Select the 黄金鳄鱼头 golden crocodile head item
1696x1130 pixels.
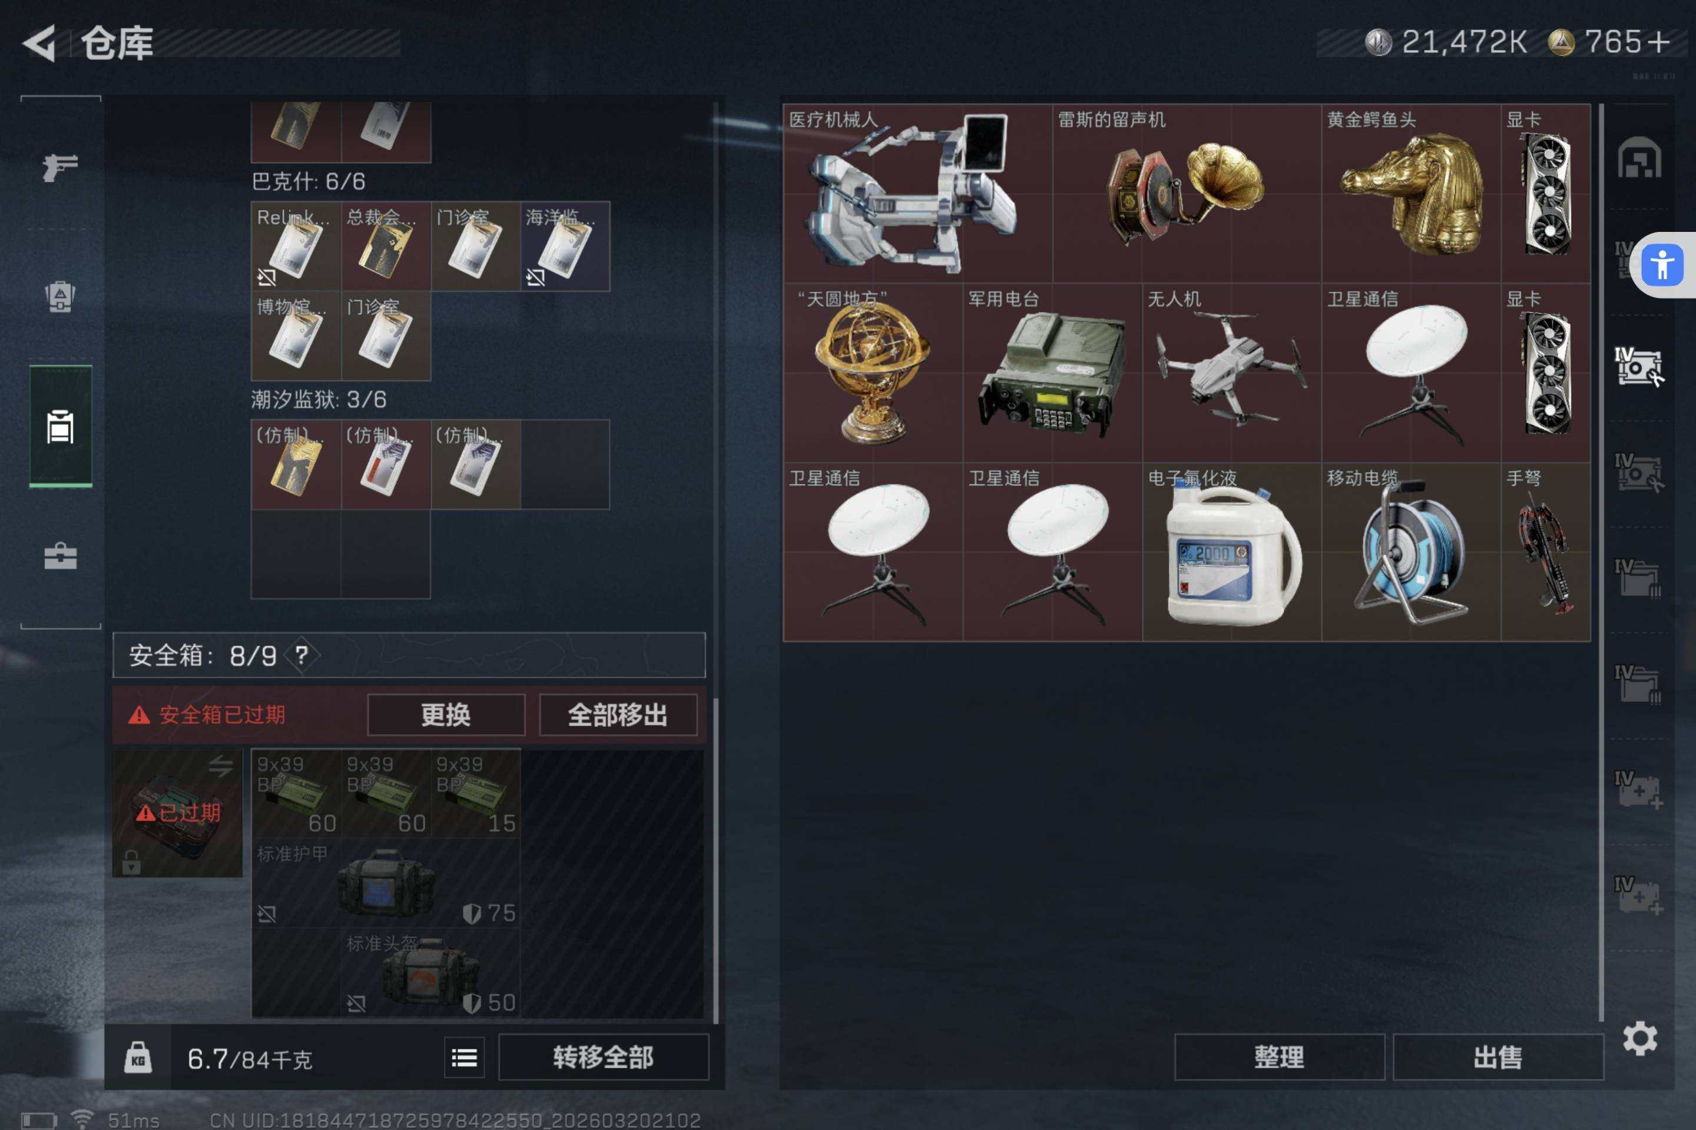click(1410, 193)
